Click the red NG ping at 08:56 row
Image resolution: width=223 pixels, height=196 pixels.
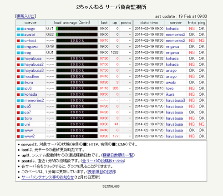click(202, 40)
